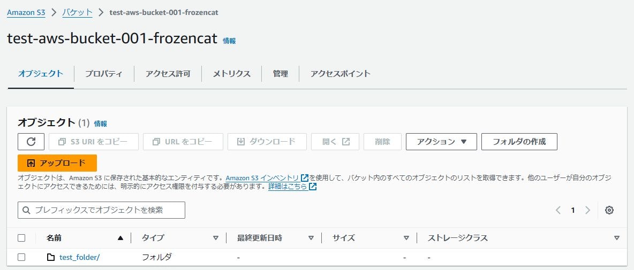Switch to the アクセス許可 tab

coord(168,74)
